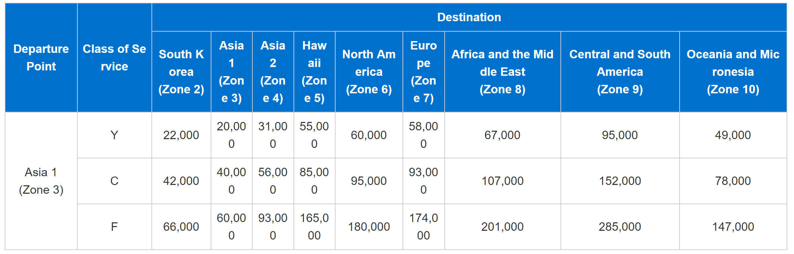Click the 285,000 mileage value

tap(620, 227)
